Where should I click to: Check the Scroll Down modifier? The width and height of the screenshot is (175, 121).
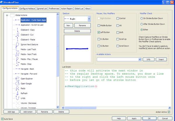point(118,46)
